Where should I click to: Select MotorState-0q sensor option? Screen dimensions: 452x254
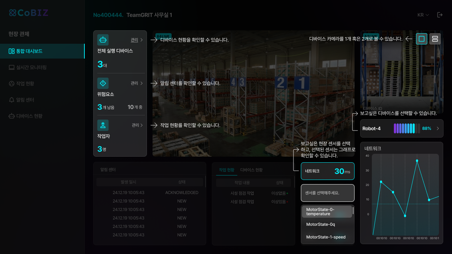coord(320,224)
